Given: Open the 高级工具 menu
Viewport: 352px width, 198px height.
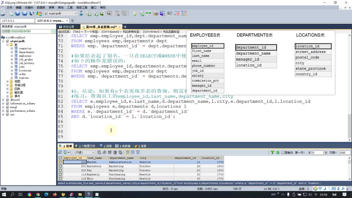Looking at the screenshot, I should 82,7.
